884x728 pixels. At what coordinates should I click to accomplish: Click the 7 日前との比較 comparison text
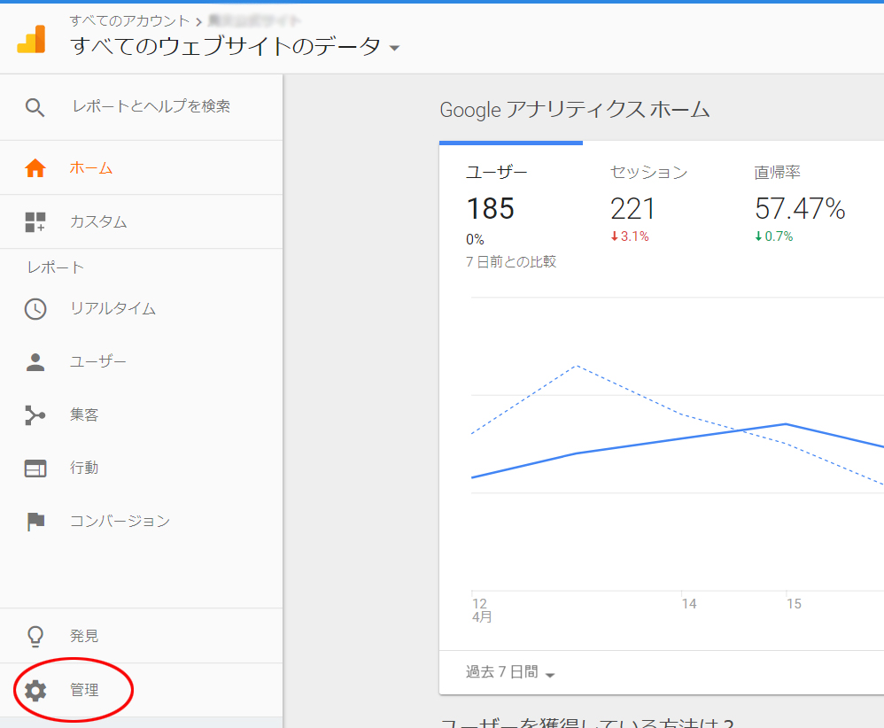pos(511,261)
